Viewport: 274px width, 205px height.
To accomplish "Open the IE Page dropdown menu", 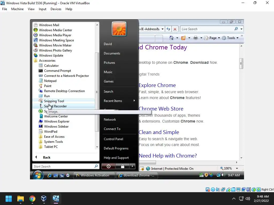I will (212, 38).
